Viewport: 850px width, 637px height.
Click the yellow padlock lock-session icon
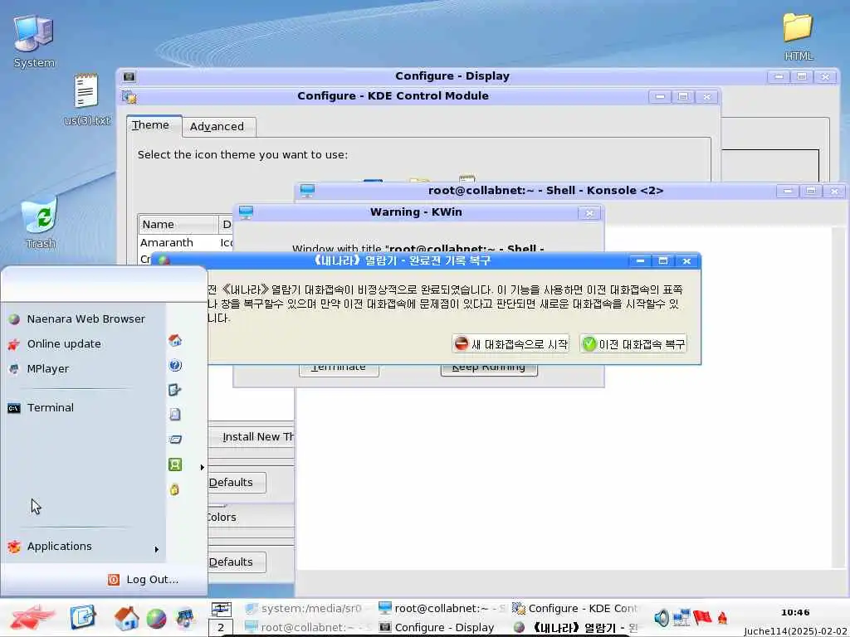(174, 489)
